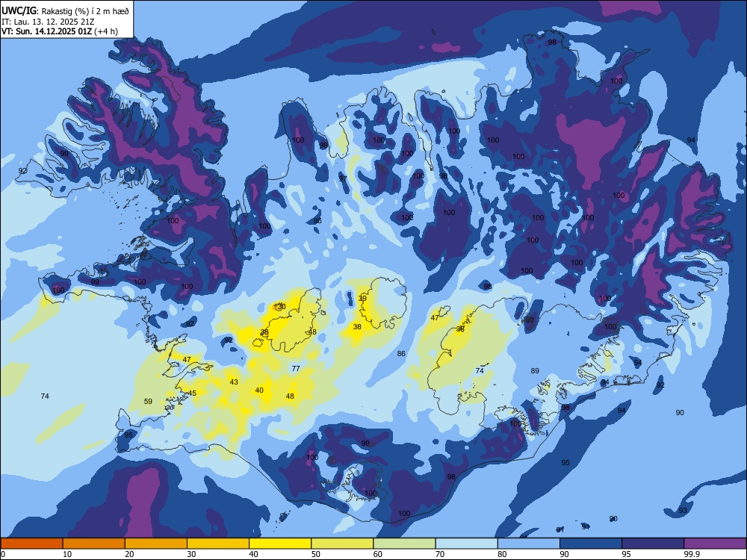
Task: Click the light blue 80–90 legend swatch
Action: 529,544
